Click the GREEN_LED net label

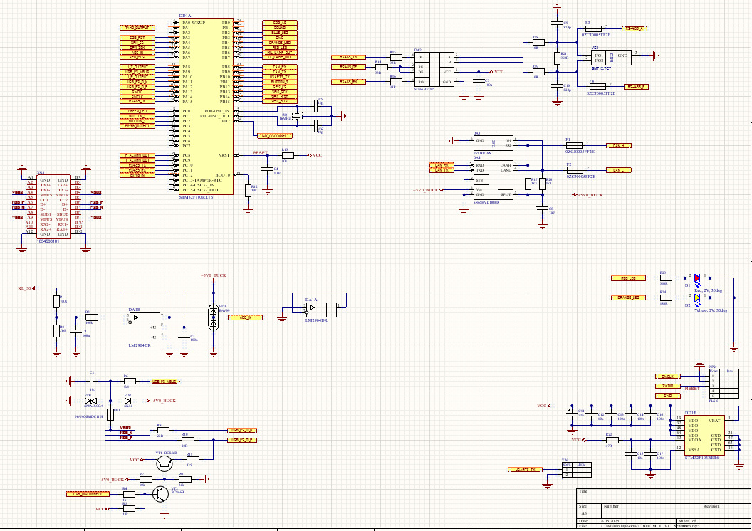point(137,111)
